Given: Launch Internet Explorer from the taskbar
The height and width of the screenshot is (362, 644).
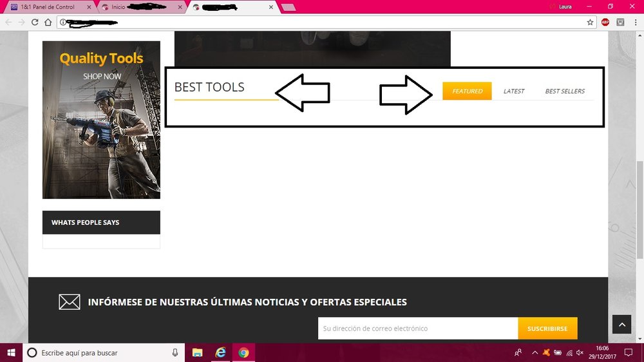Looking at the screenshot, I should coord(220,352).
